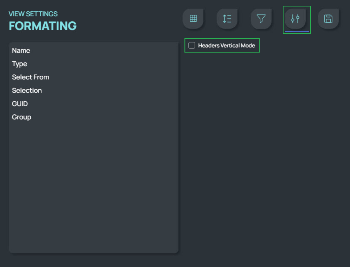Click empty header space left of grid icon

pos(129,19)
